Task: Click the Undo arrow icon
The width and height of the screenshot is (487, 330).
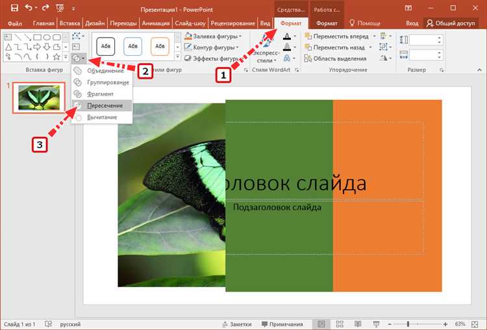Action: coord(30,8)
